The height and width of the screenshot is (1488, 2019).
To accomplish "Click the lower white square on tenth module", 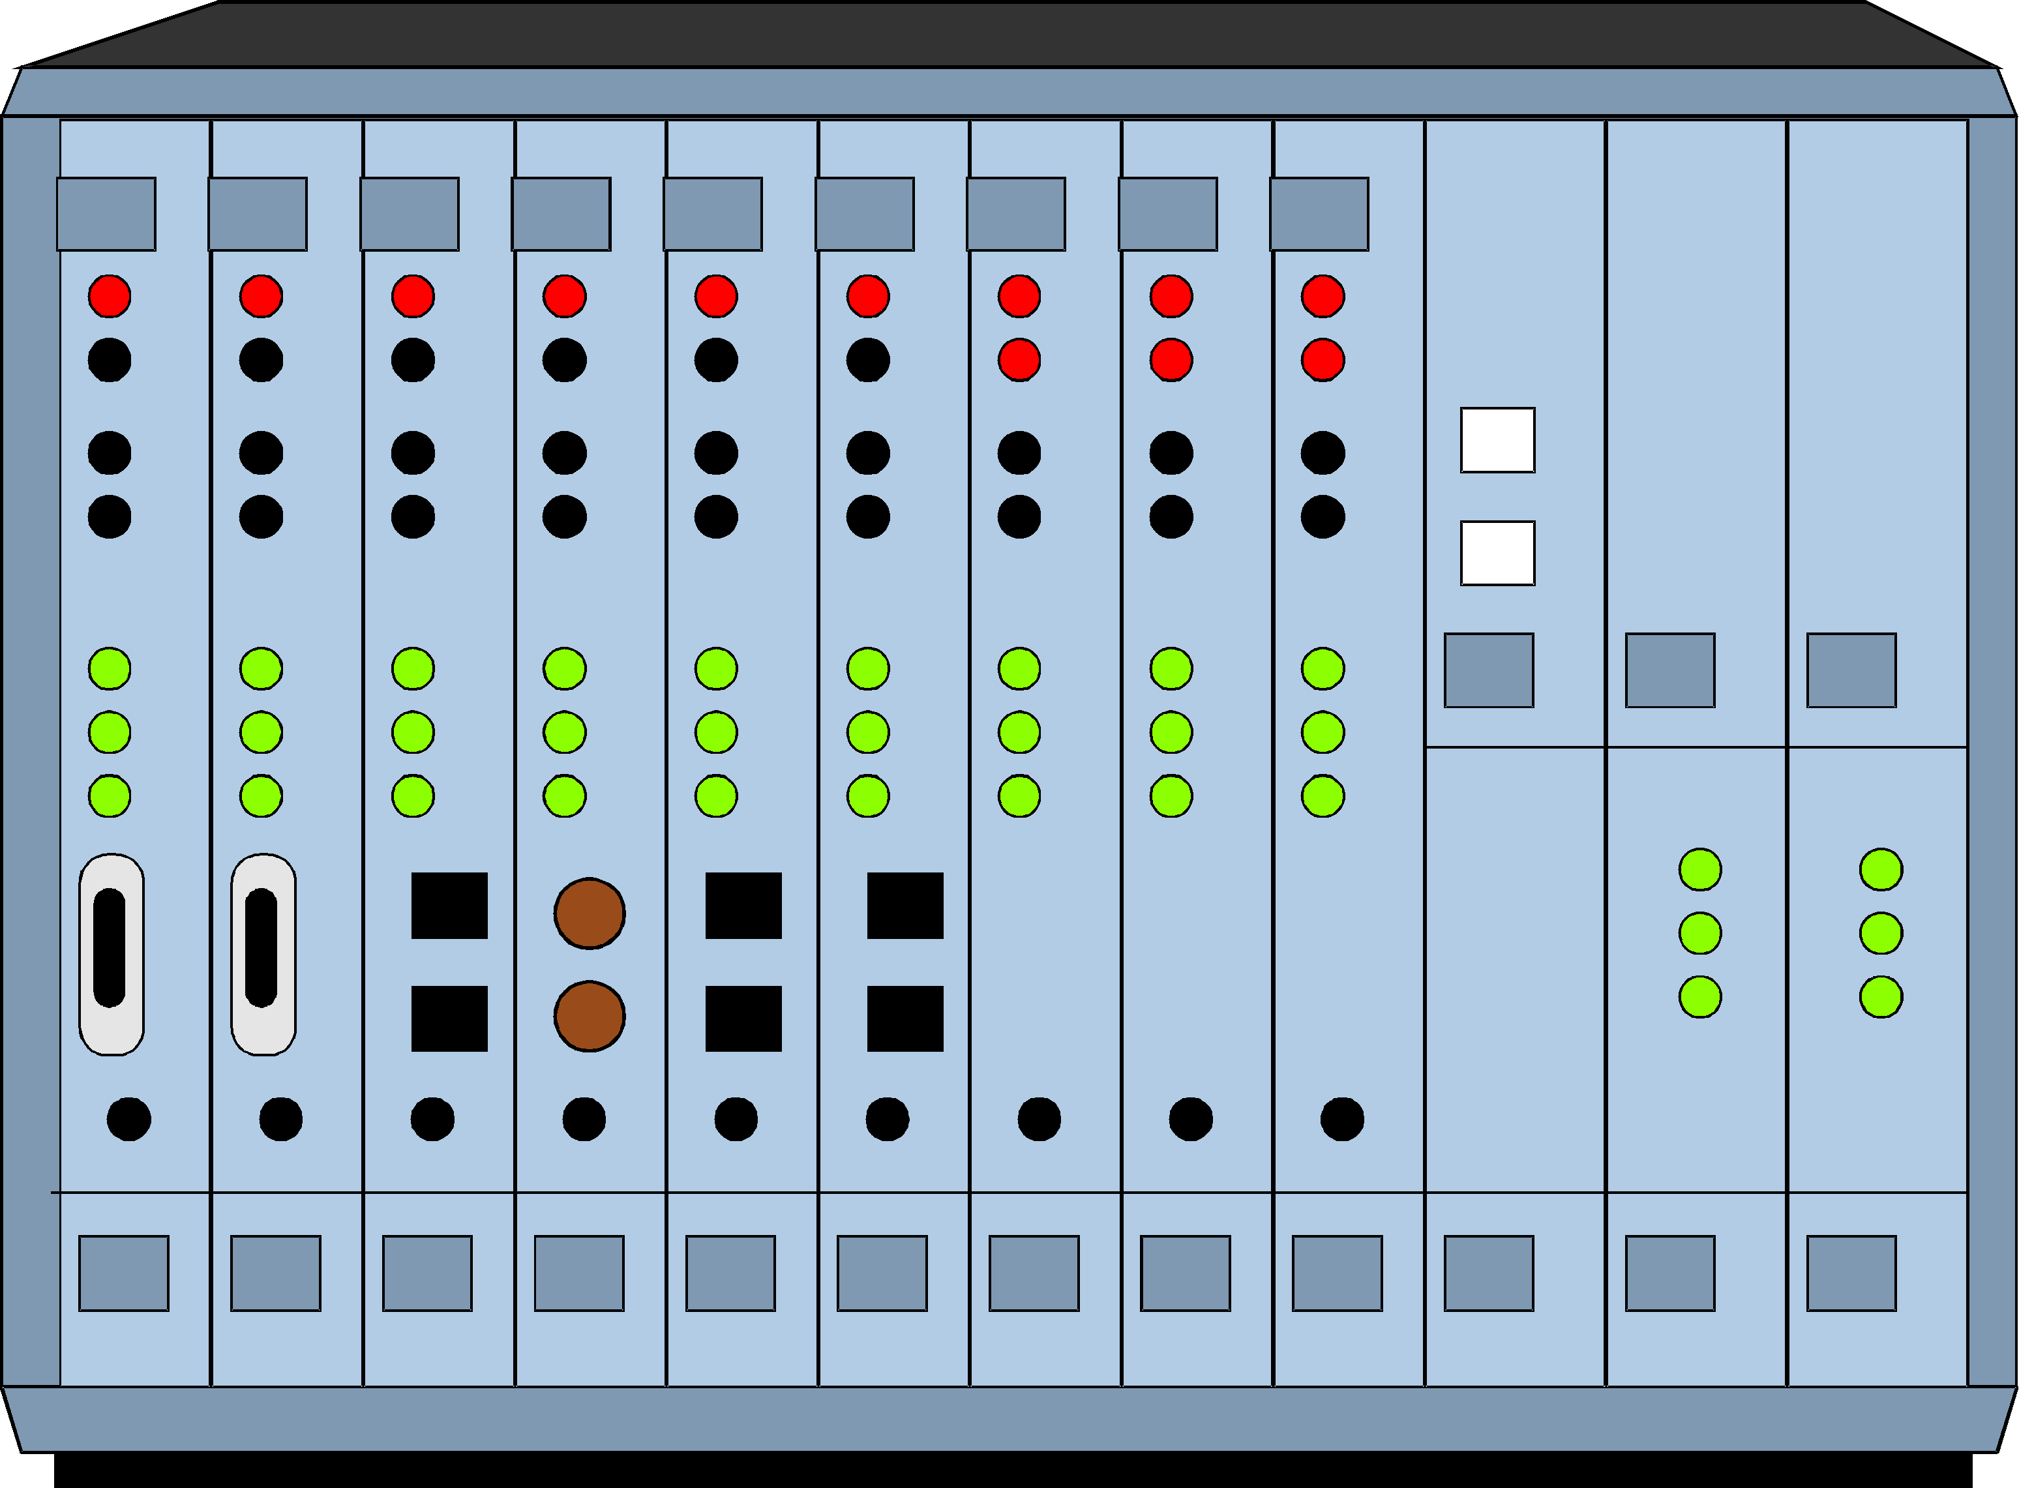I will [x=1497, y=553].
